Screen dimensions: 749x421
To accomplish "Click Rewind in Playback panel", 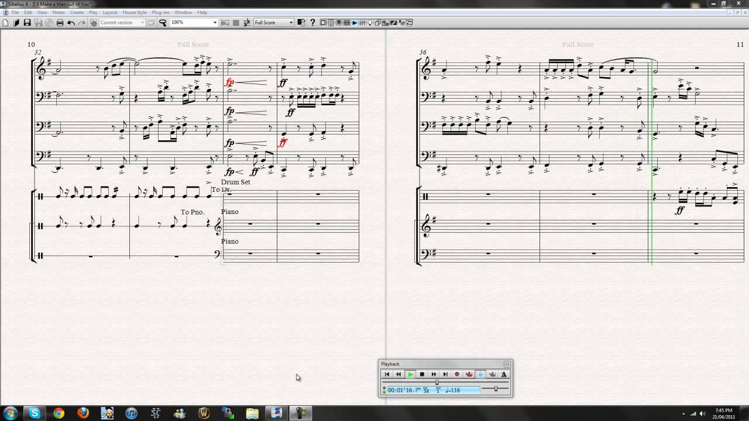I will click(x=398, y=374).
